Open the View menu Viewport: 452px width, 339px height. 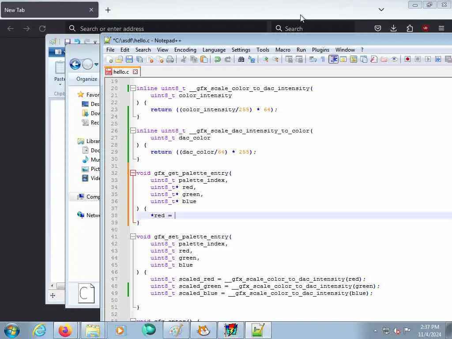click(x=162, y=50)
